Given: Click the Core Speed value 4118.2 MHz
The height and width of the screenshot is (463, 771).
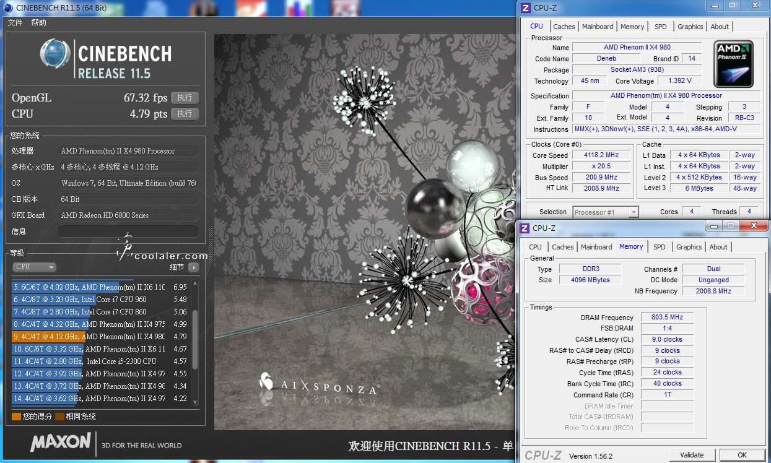Looking at the screenshot, I should (x=601, y=155).
